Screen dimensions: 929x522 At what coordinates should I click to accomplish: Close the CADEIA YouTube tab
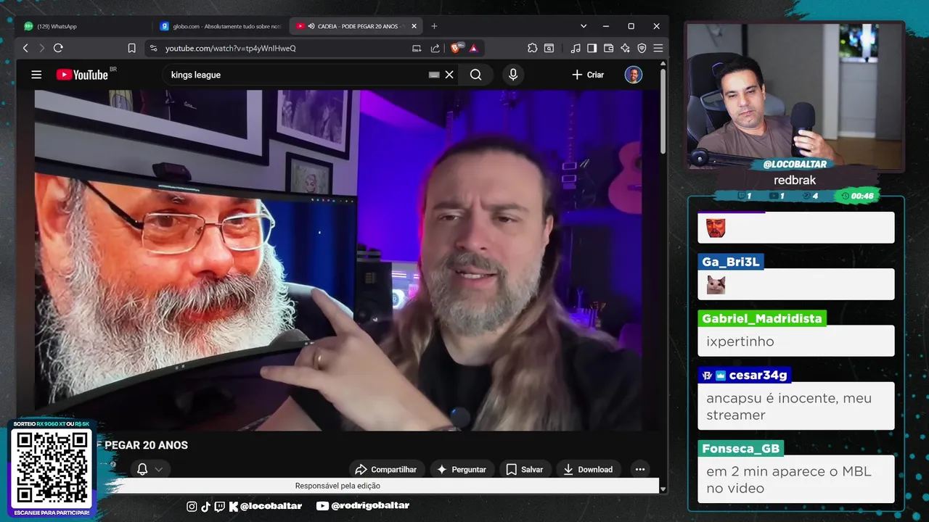click(414, 26)
